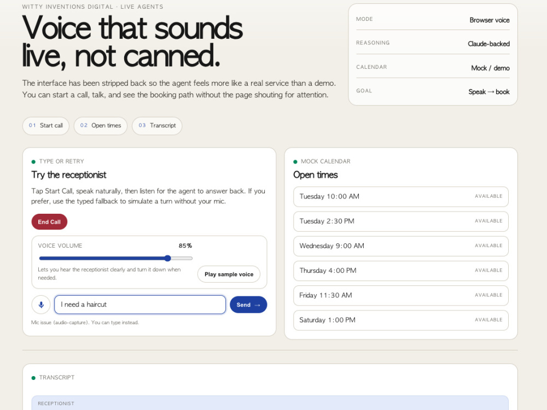Click the 'Try the receptionist' heading
This screenshot has width=547, height=410.
pyautogui.click(x=69, y=175)
